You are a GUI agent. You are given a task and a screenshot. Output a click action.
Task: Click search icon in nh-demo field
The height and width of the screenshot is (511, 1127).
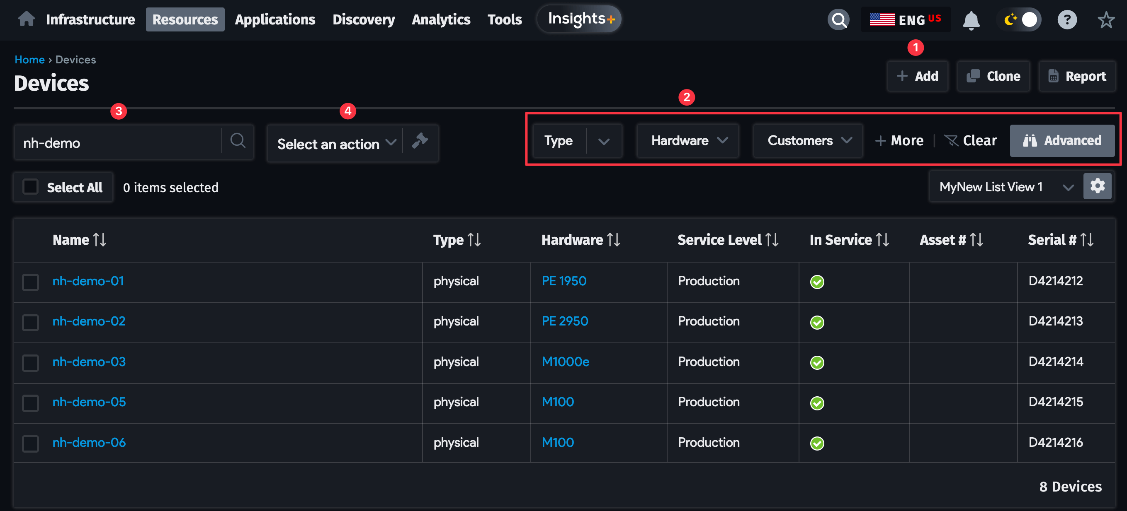238,141
